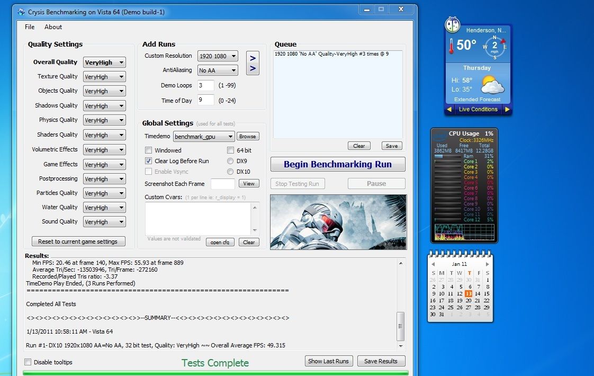Browse for a timedemo file
This screenshot has height=376, width=594.
click(248, 137)
